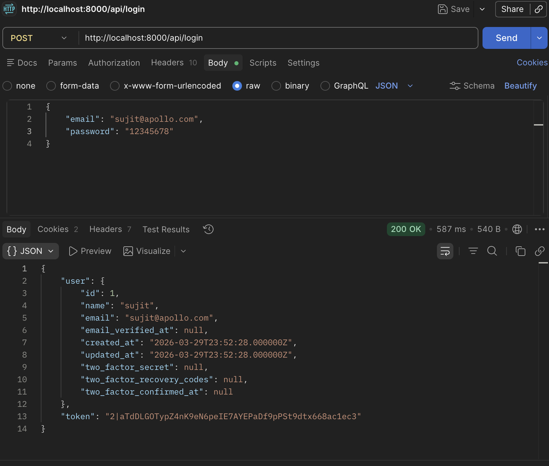Click the 540 B response size
549x466 pixels.
point(489,229)
